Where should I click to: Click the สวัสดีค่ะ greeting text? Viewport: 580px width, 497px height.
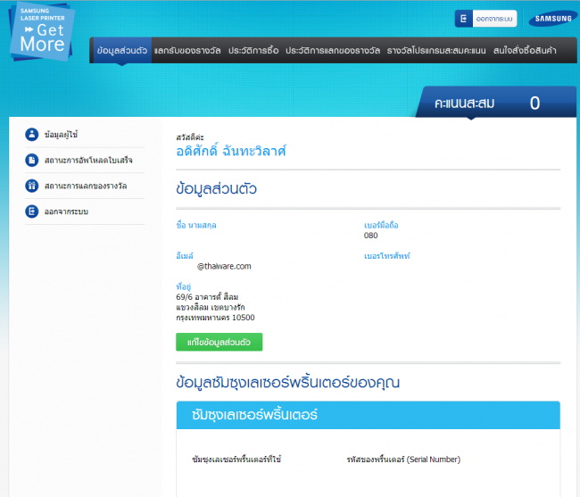(190, 137)
